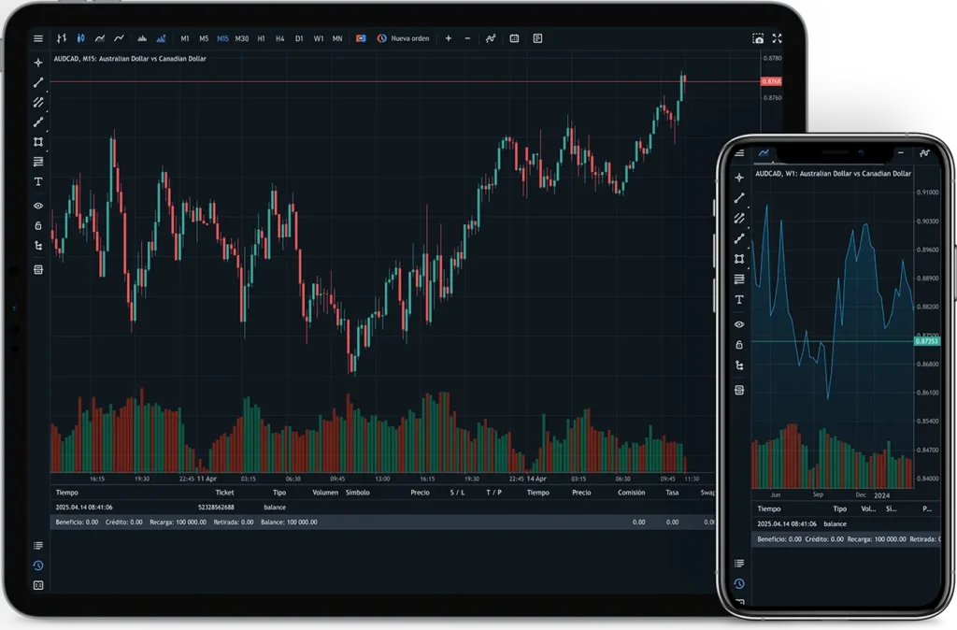Toggle object visibility eye on the phone

pyautogui.click(x=739, y=324)
